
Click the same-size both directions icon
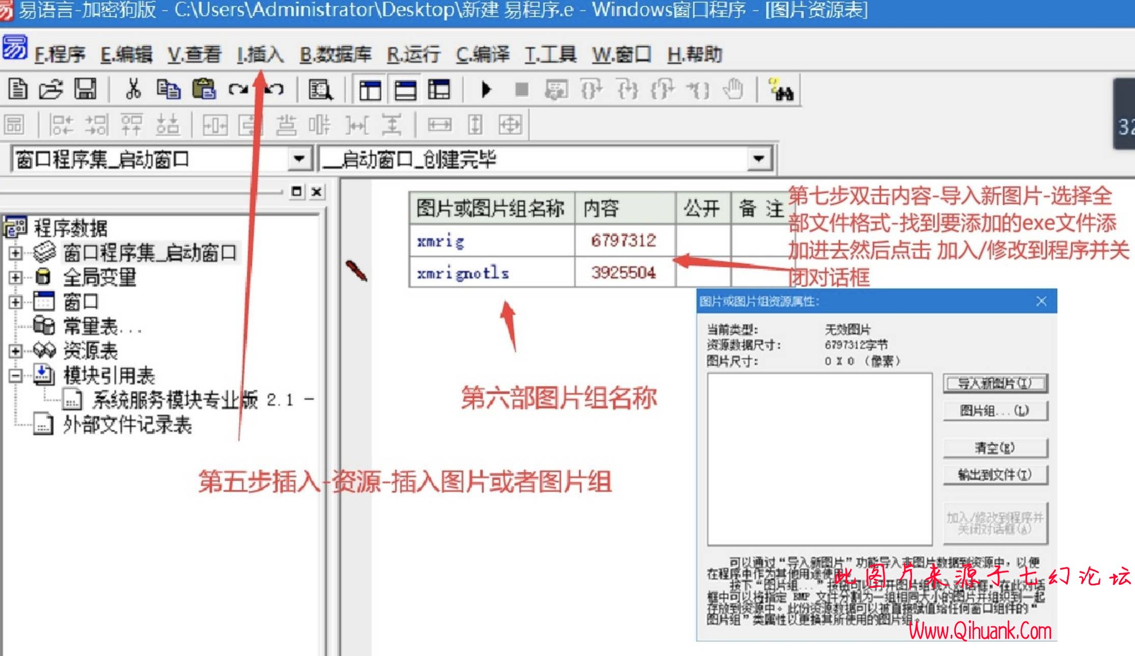pyautogui.click(x=510, y=125)
